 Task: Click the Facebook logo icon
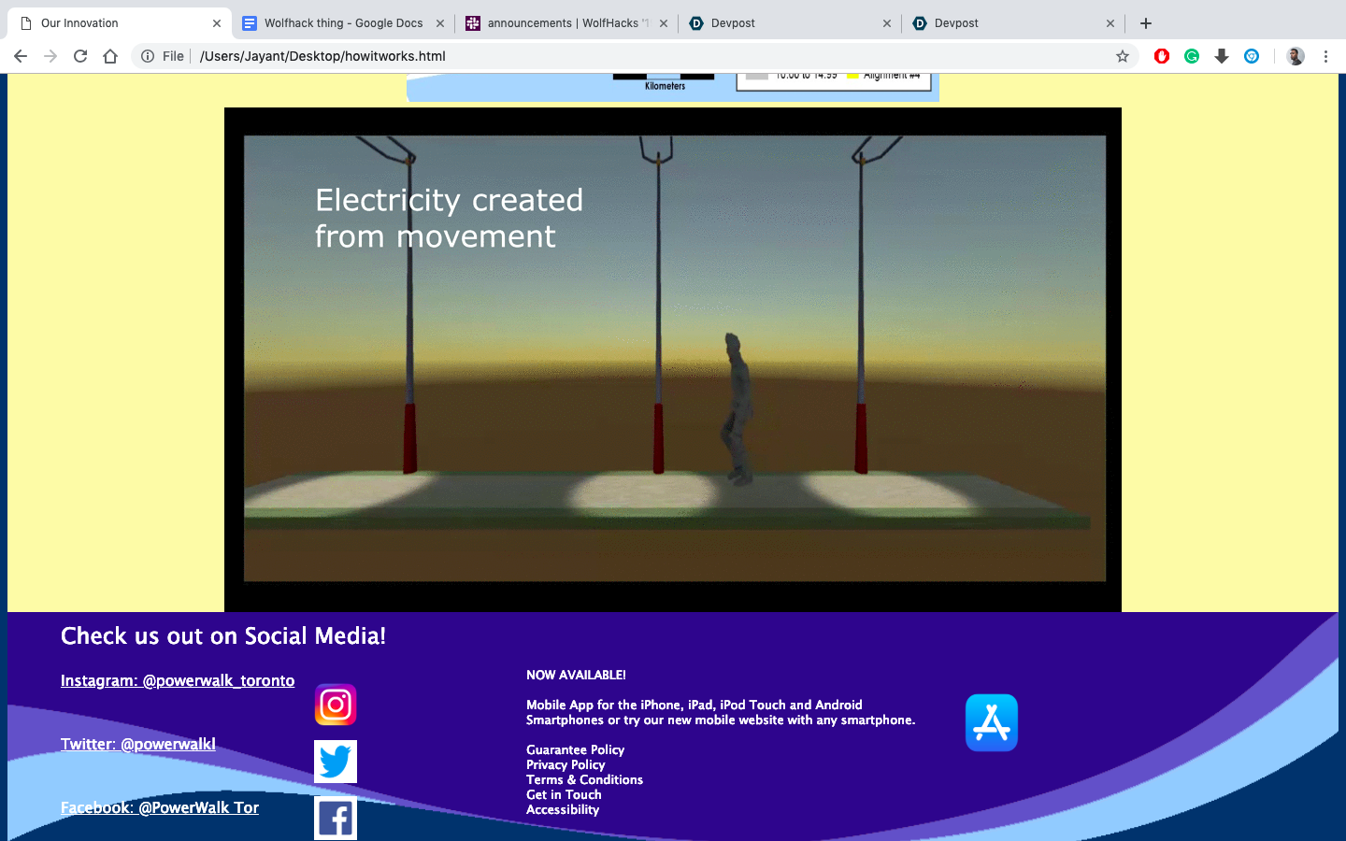(336, 819)
